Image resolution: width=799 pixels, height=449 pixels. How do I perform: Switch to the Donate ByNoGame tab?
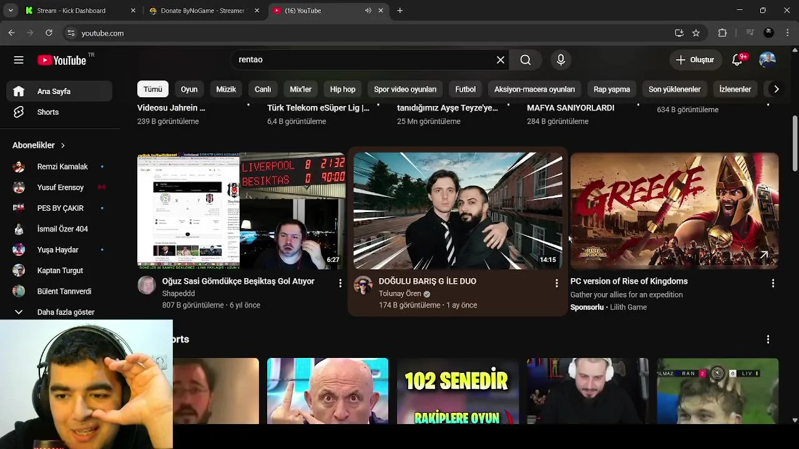205,11
